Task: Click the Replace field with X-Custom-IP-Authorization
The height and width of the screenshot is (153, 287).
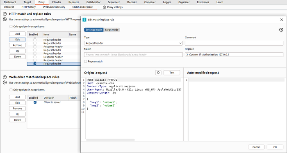Action: (x=234, y=55)
